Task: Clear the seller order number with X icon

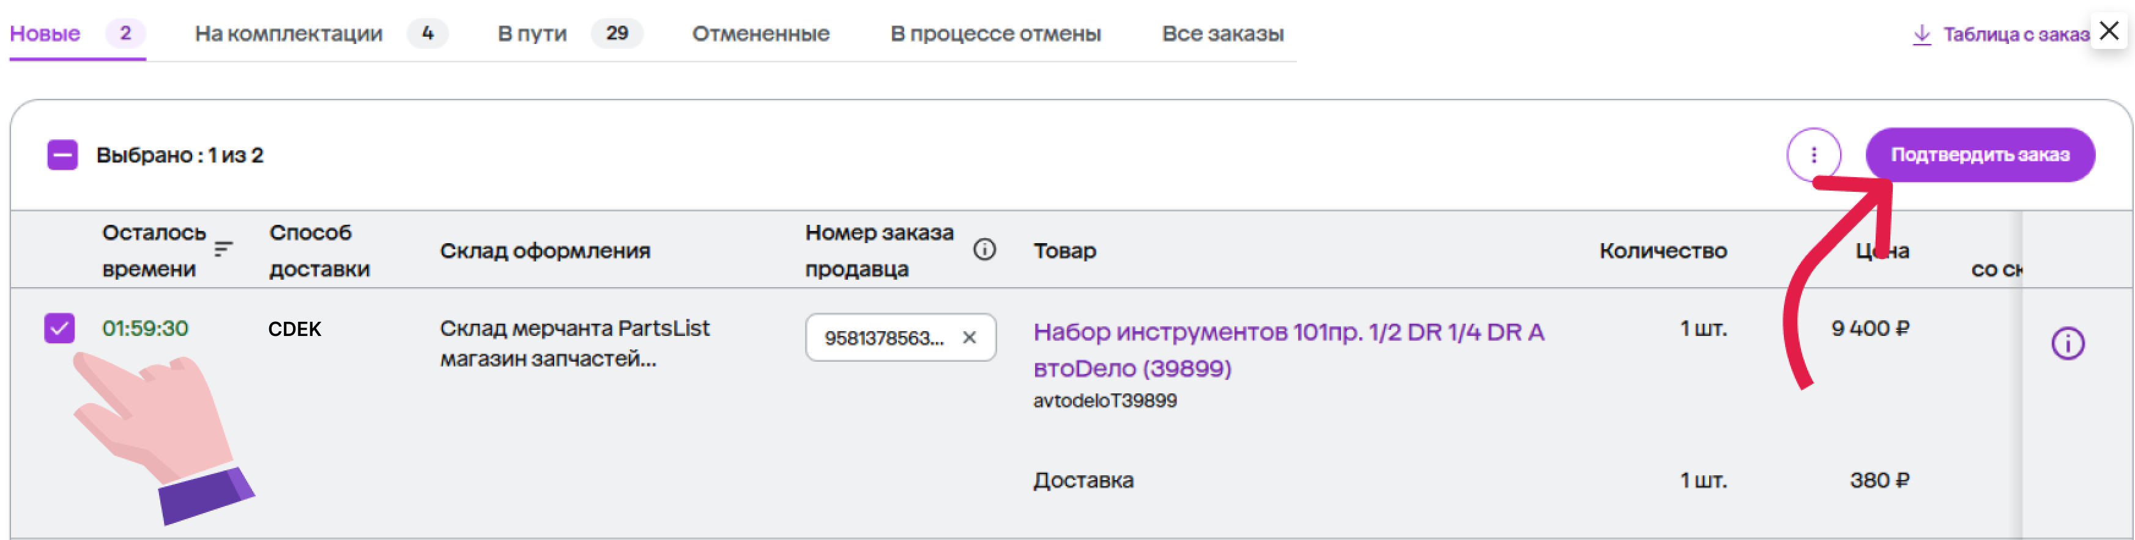Action: [969, 338]
